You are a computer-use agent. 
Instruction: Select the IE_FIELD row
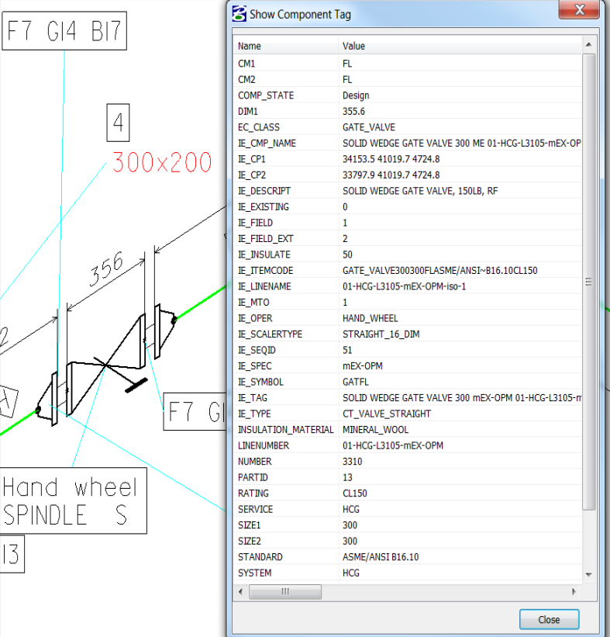408,223
